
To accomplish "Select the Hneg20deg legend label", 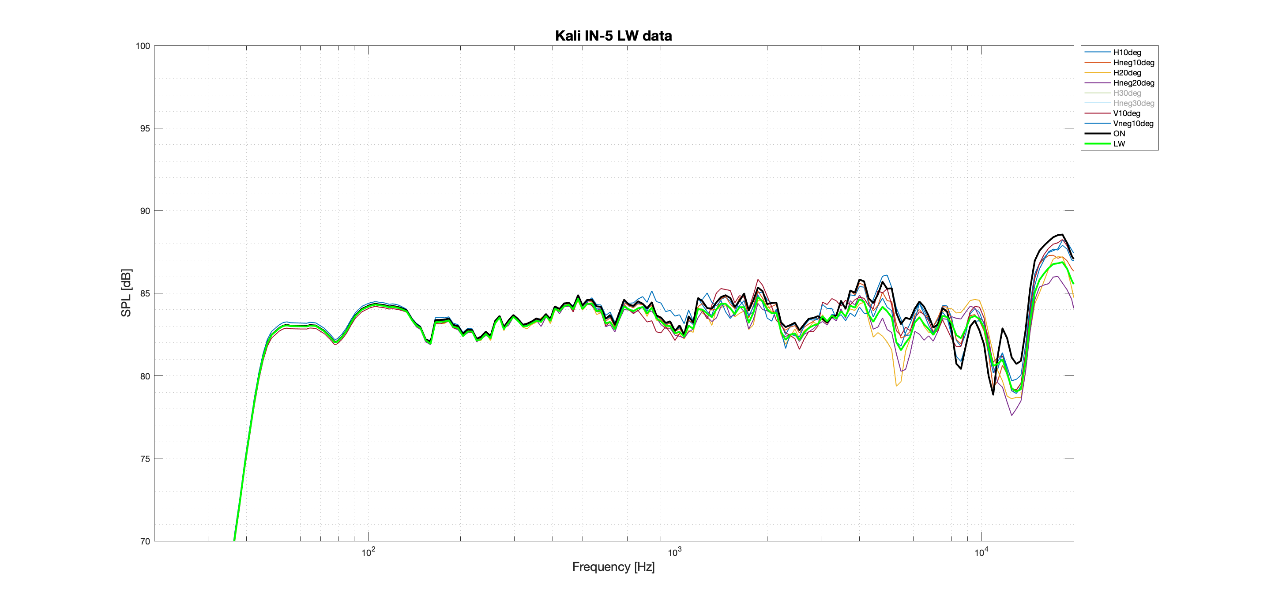I will point(1134,83).
